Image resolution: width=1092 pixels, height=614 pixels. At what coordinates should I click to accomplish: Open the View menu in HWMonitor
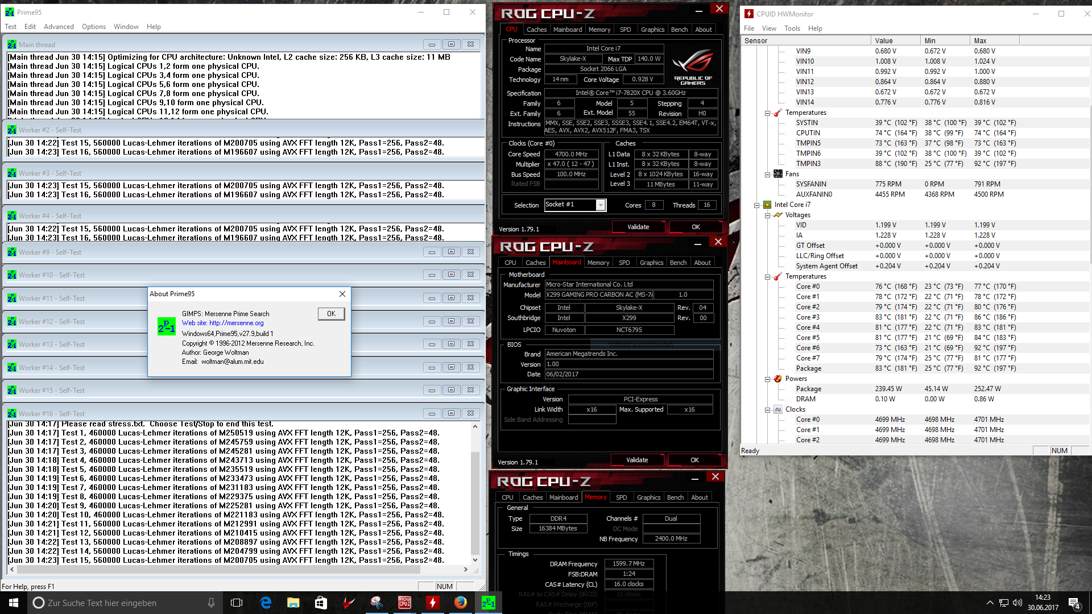[x=769, y=28]
